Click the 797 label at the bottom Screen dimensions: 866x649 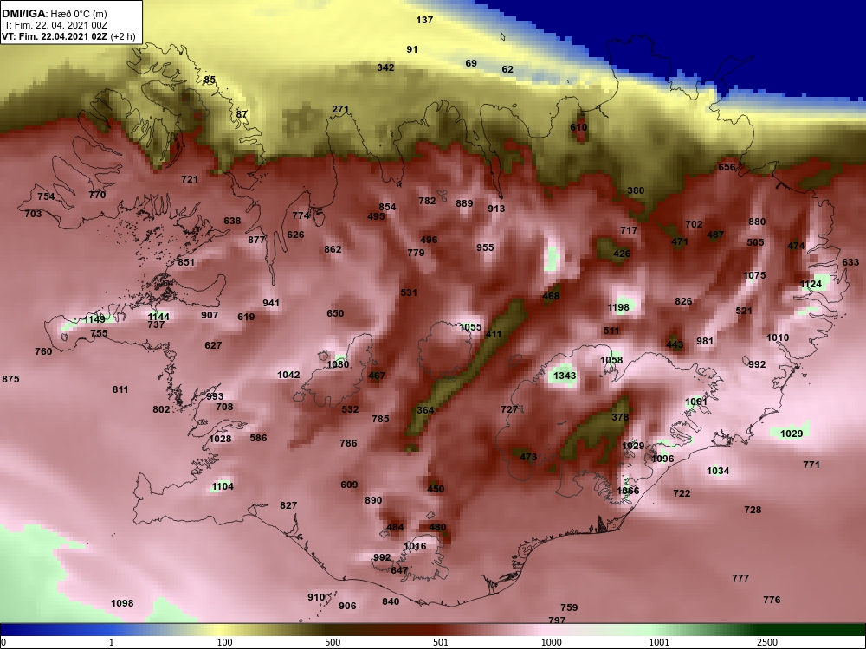557,620
